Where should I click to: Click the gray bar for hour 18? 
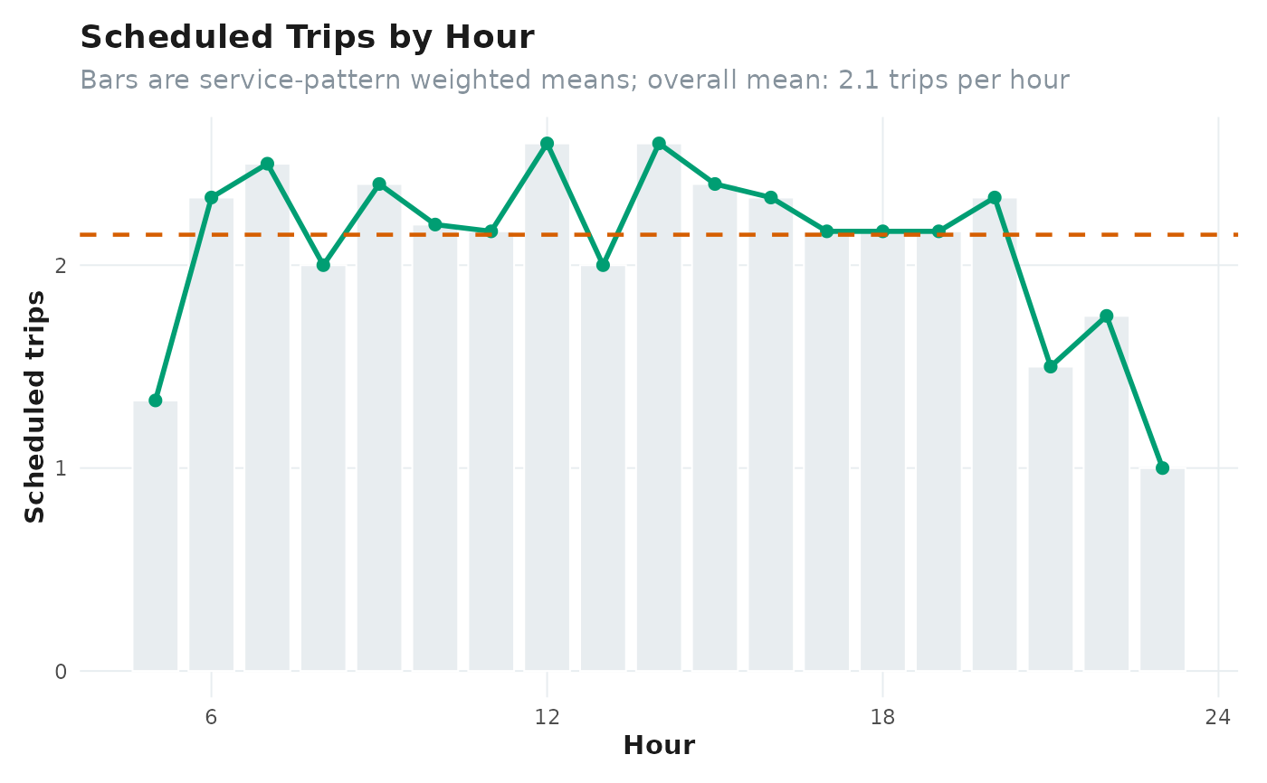pyautogui.click(x=883, y=451)
